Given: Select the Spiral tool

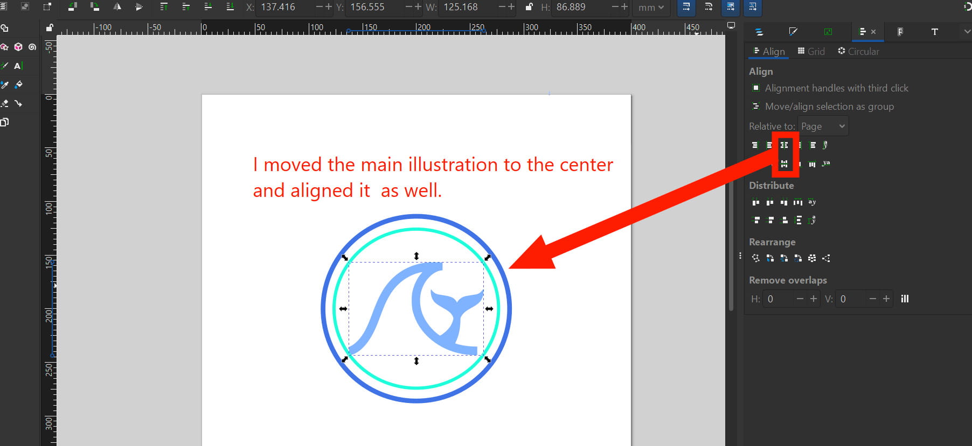Looking at the screenshot, I should [x=32, y=47].
